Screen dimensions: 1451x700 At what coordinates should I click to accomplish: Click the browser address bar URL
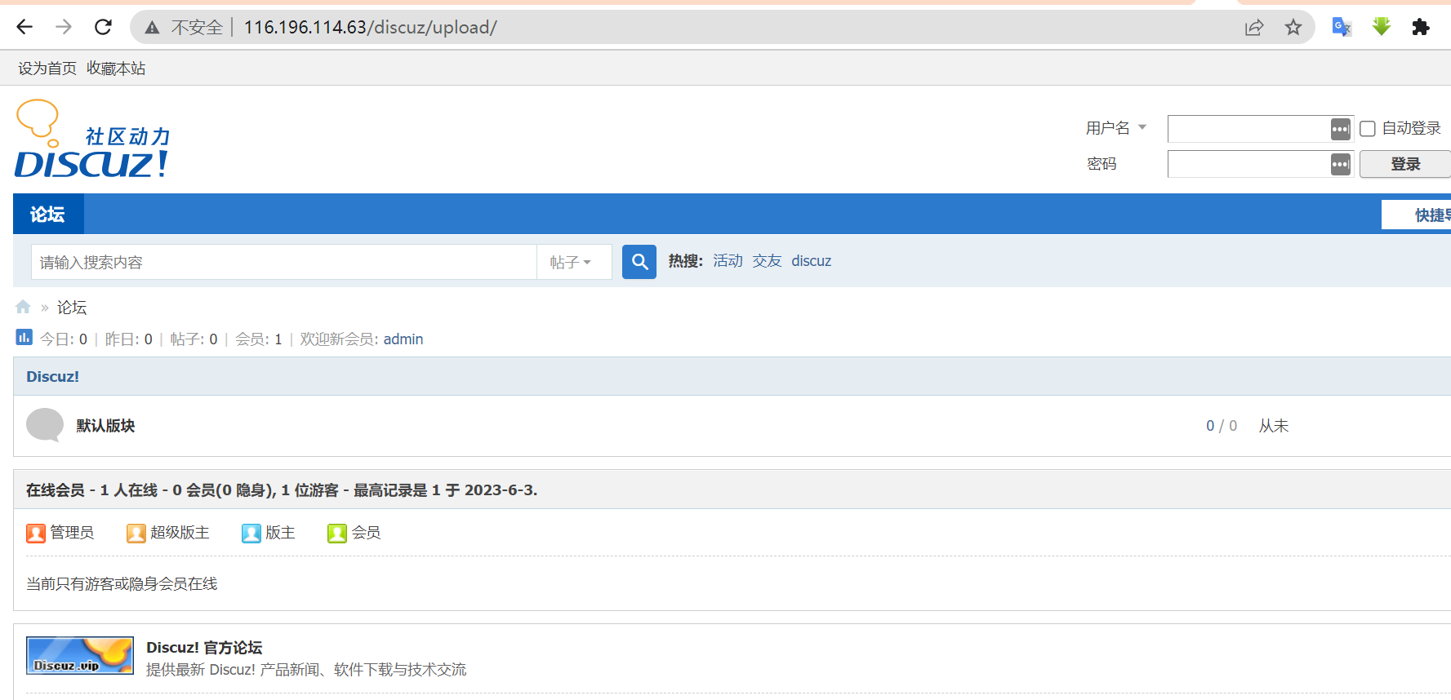tap(370, 28)
